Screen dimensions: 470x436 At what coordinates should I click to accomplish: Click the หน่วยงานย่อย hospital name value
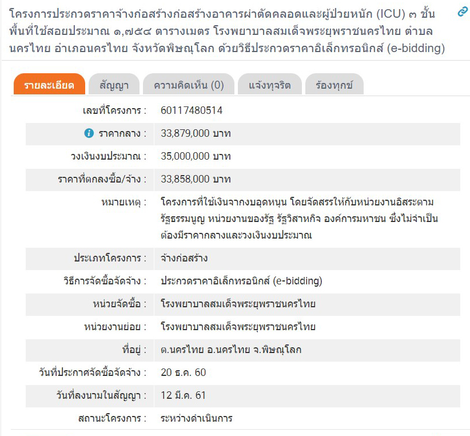coord(238,327)
